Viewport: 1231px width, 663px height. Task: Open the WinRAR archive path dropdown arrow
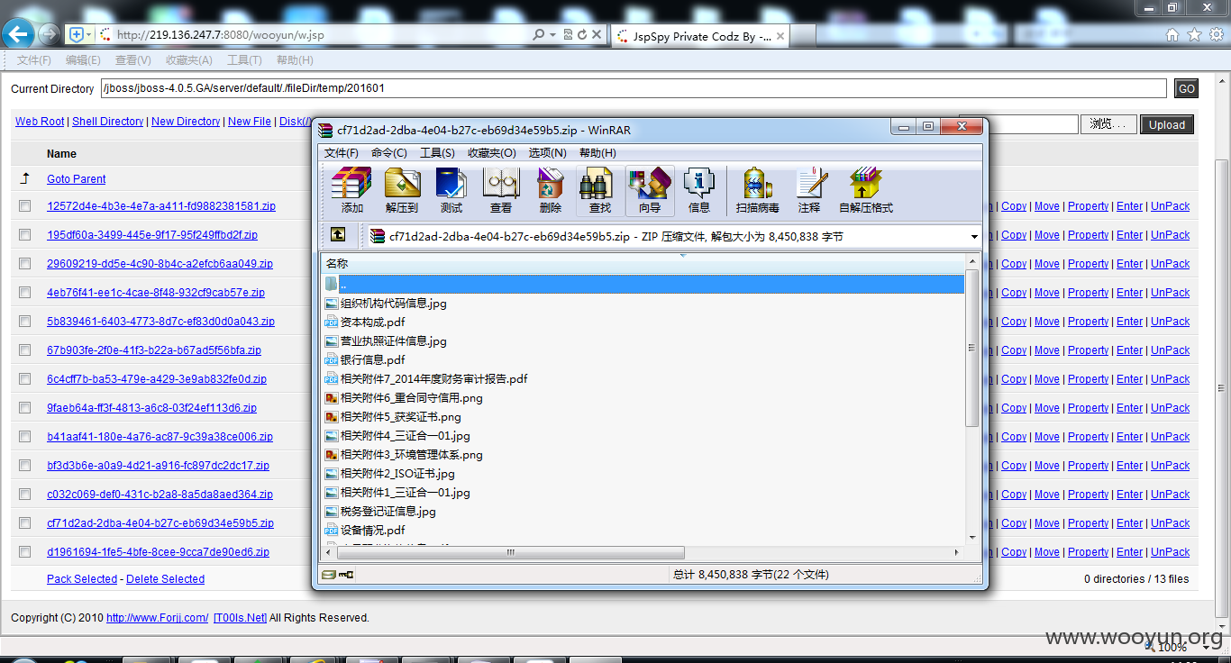coord(974,237)
